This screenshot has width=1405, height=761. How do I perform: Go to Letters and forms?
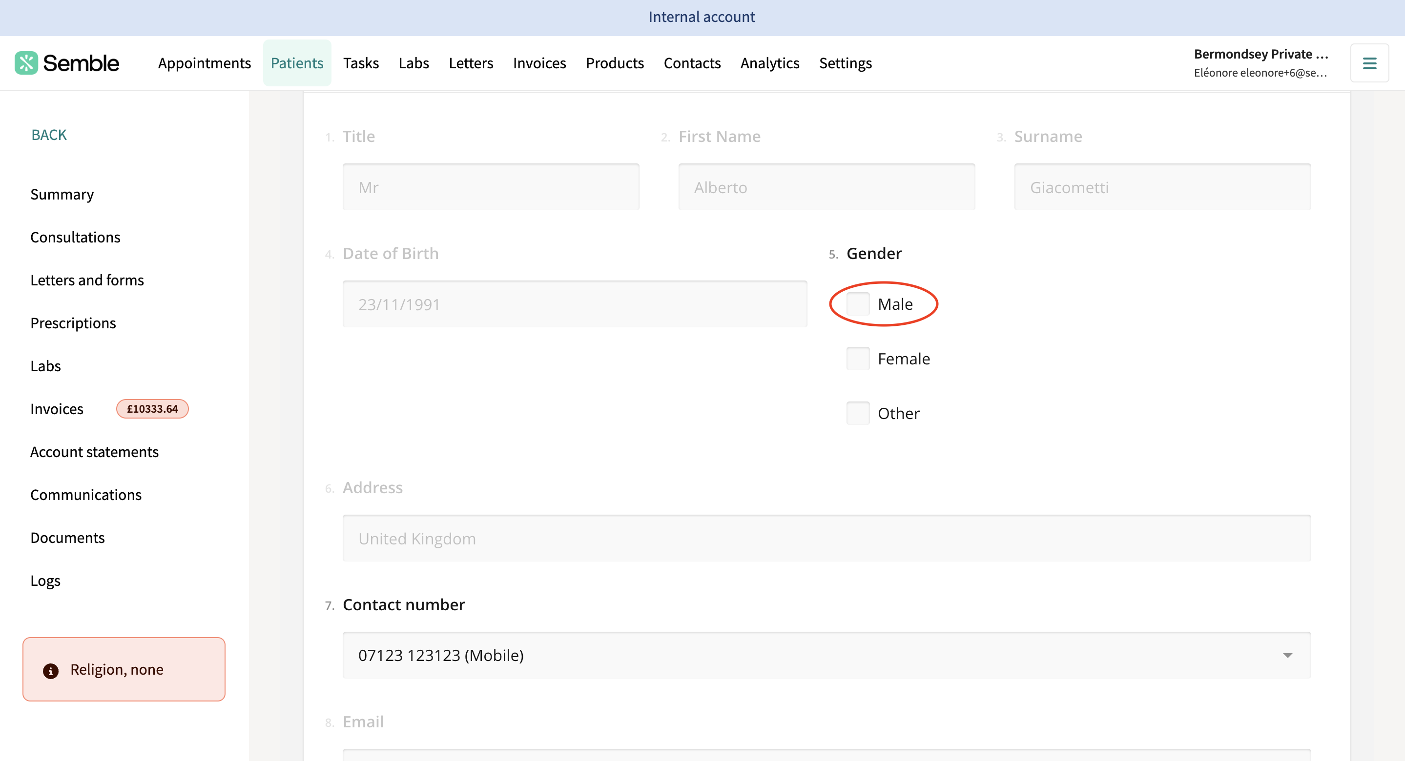pos(87,280)
